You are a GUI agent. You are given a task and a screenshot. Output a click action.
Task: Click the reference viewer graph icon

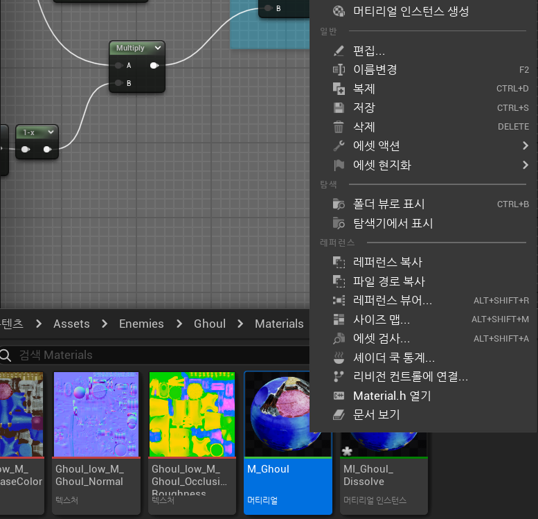pyautogui.click(x=339, y=301)
